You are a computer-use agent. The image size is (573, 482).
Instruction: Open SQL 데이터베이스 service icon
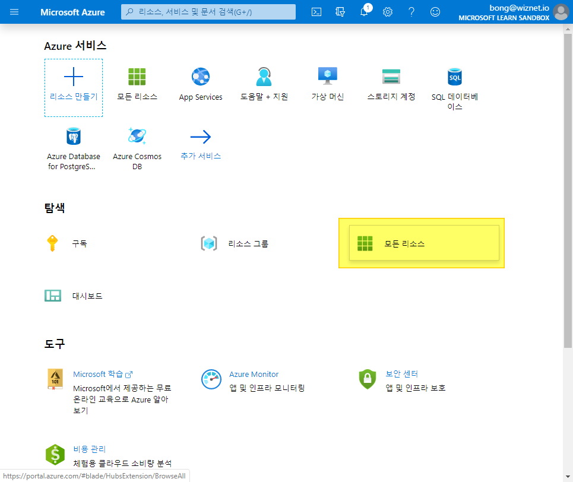pyautogui.click(x=455, y=77)
